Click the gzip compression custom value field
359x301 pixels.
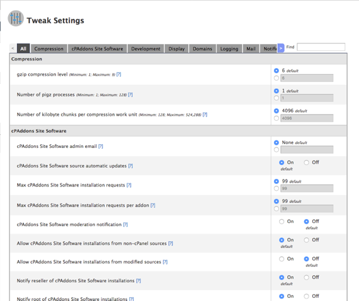(307, 78)
